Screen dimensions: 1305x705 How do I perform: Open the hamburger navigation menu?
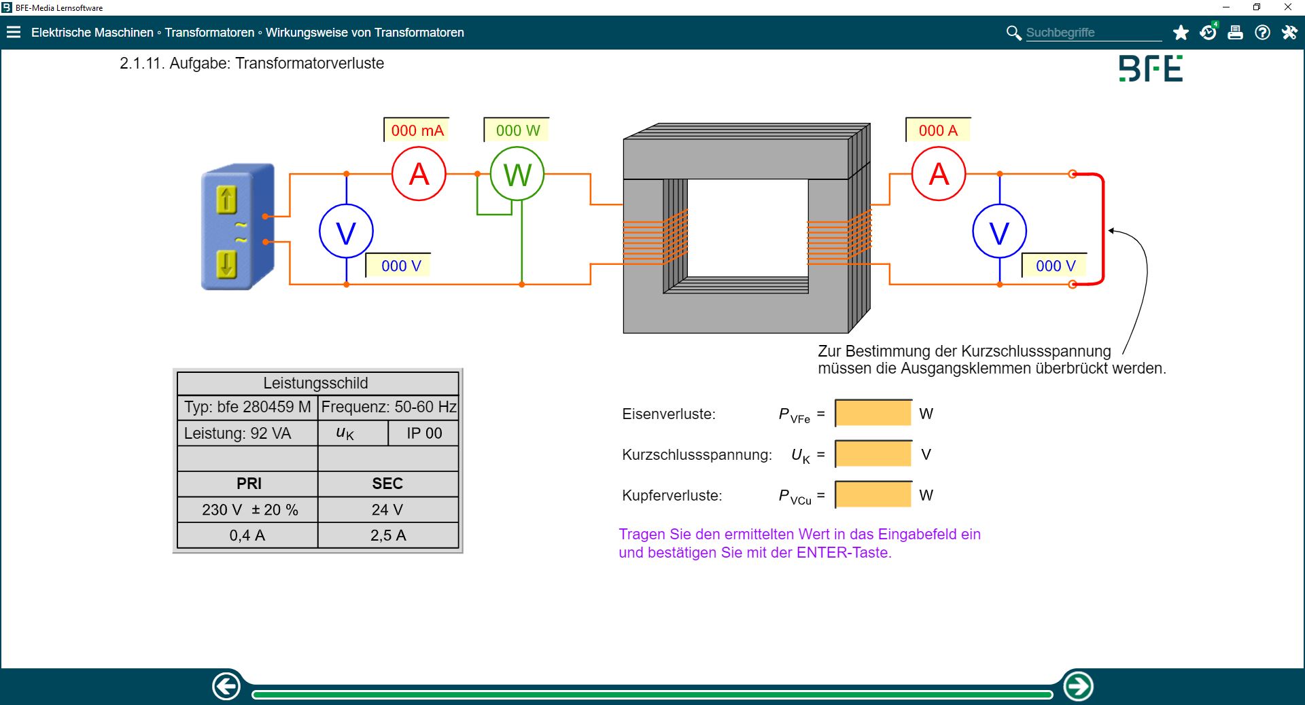tap(14, 32)
